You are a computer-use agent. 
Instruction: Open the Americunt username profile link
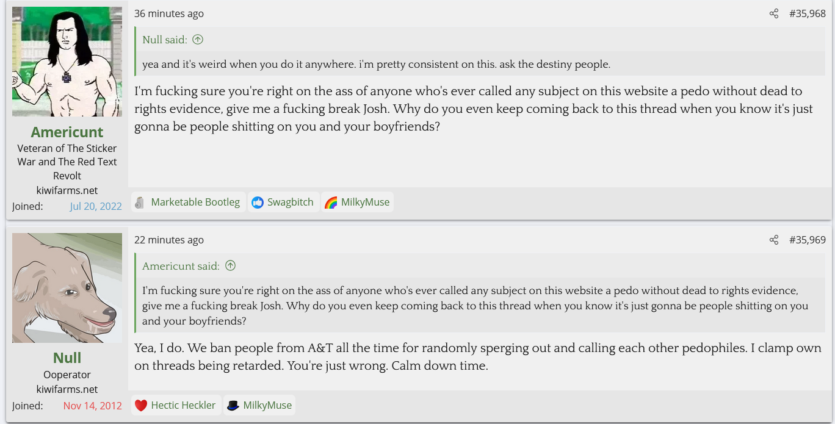pos(67,132)
